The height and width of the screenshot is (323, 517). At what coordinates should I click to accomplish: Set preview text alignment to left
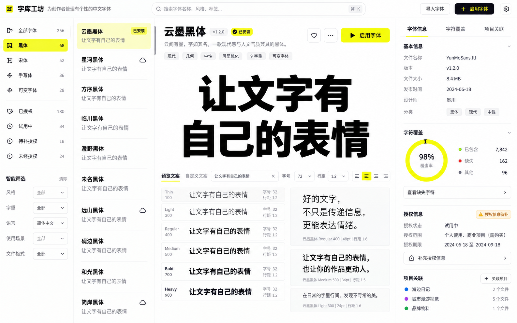pos(357,176)
